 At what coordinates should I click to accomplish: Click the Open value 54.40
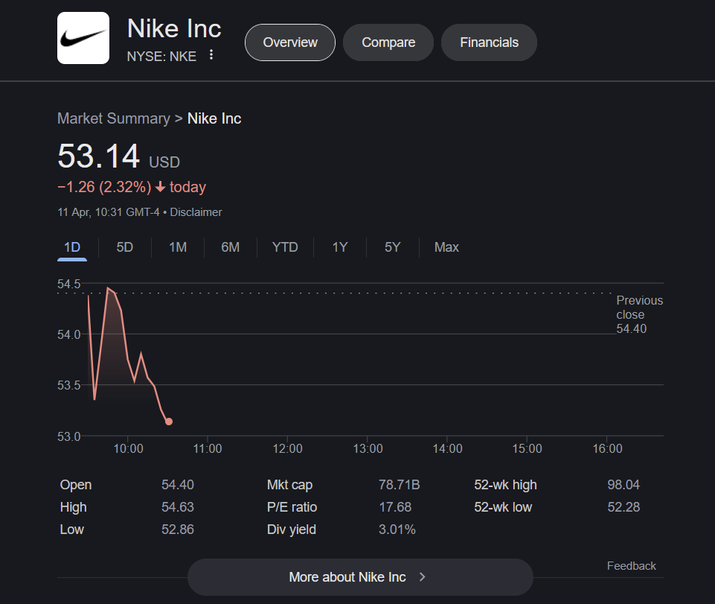[x=177, y=485]
